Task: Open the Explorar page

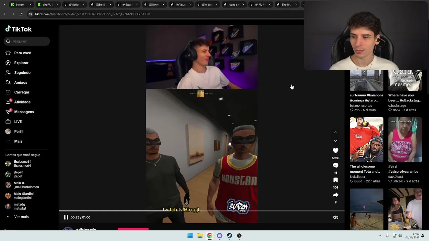Action: click(17, 63)
